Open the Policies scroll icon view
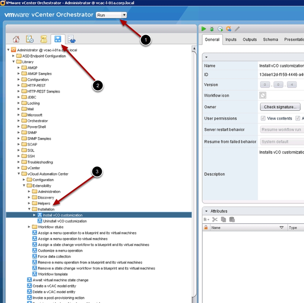This screenshot has width=304, height=303. pos(44,39)
